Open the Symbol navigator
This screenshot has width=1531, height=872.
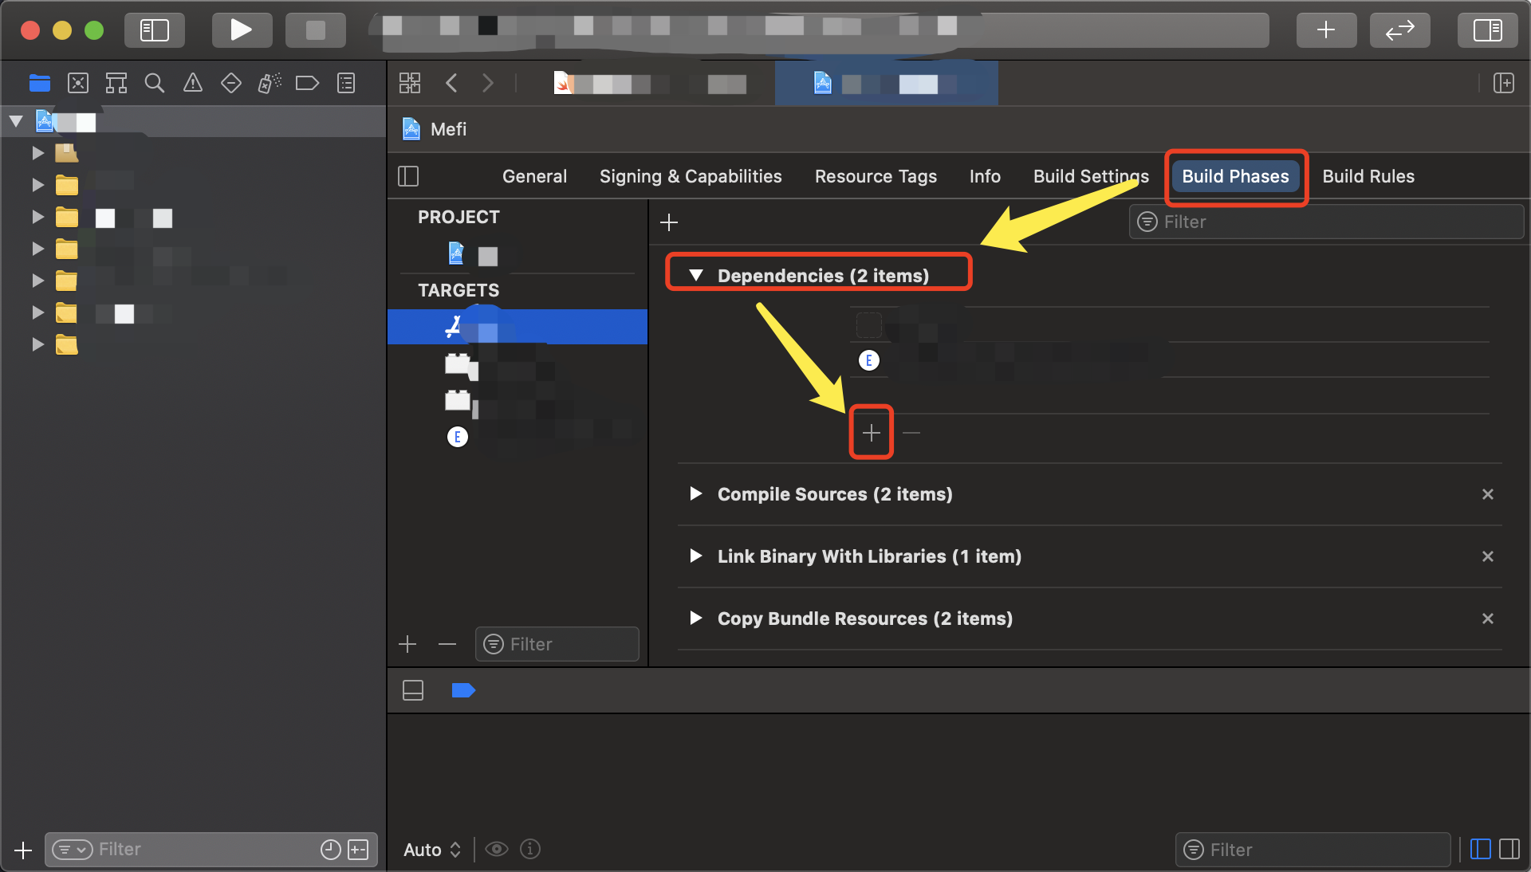click(x=116, y=83)
